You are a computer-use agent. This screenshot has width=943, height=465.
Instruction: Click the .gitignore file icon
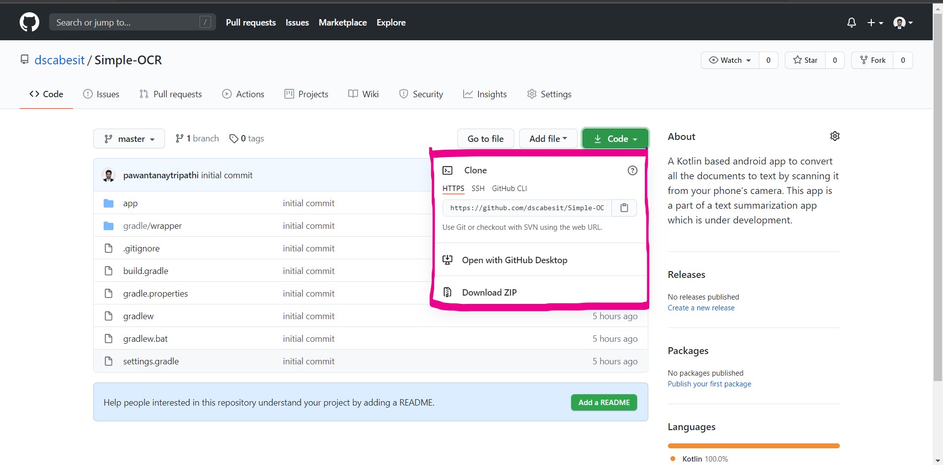click(109, 248)
